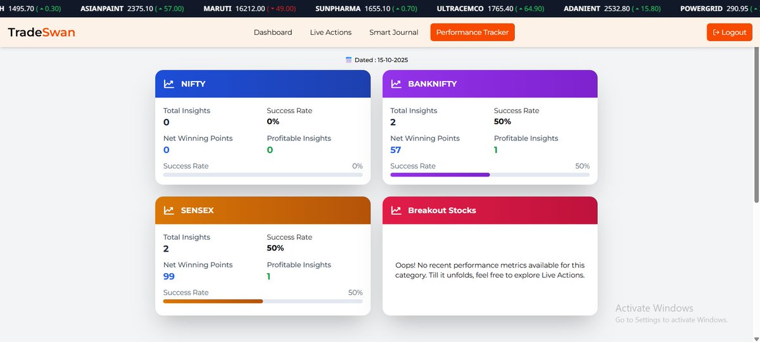Click BANKNIFTY Total Insights value 2
This screenshot has width=760, height=342.
pos(393,122)
